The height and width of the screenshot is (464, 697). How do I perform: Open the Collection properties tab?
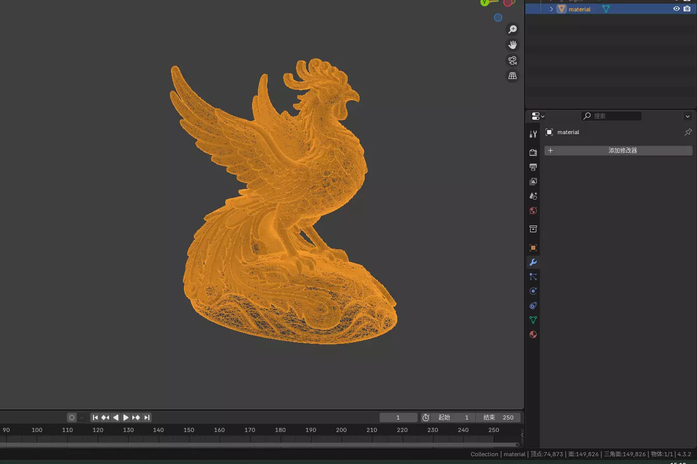(x=533, y=229)
